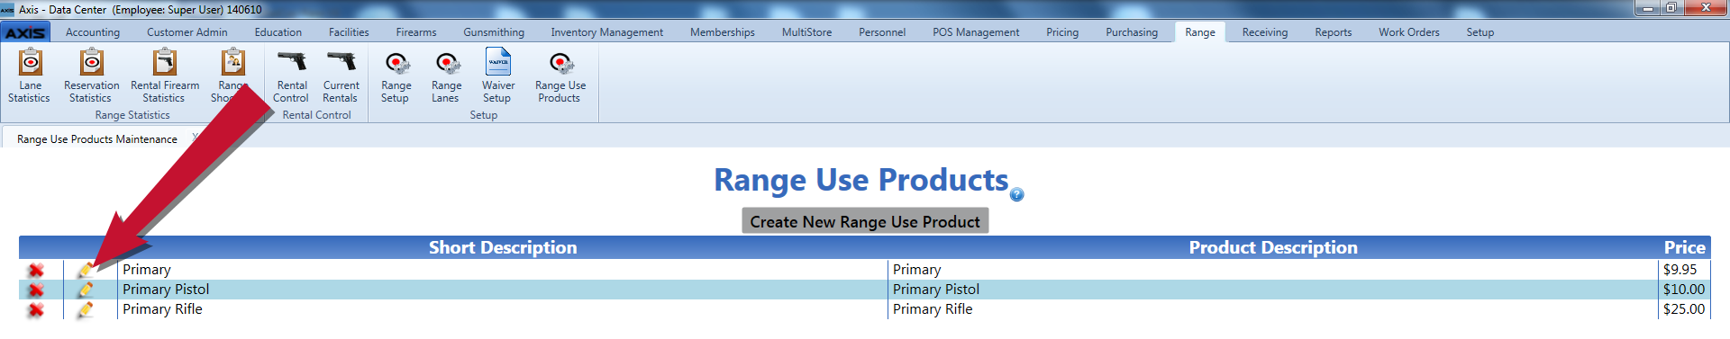Open the Facilities tab
Viewport: 1730px width, 339px height.
tap(349, 32)
